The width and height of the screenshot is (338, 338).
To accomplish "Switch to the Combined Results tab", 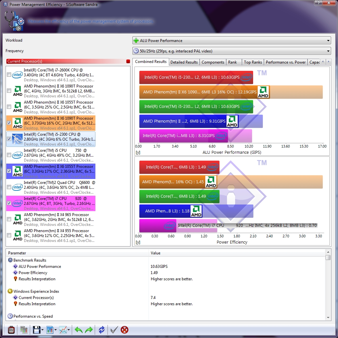I will tap(151, 62).
